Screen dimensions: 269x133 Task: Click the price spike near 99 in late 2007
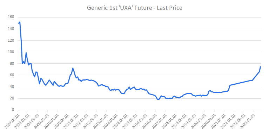point(26,53)
